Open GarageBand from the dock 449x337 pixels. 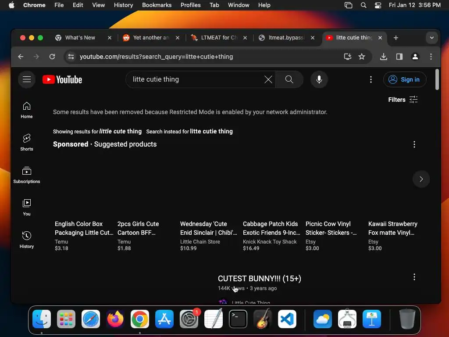(x=262, y=319)
